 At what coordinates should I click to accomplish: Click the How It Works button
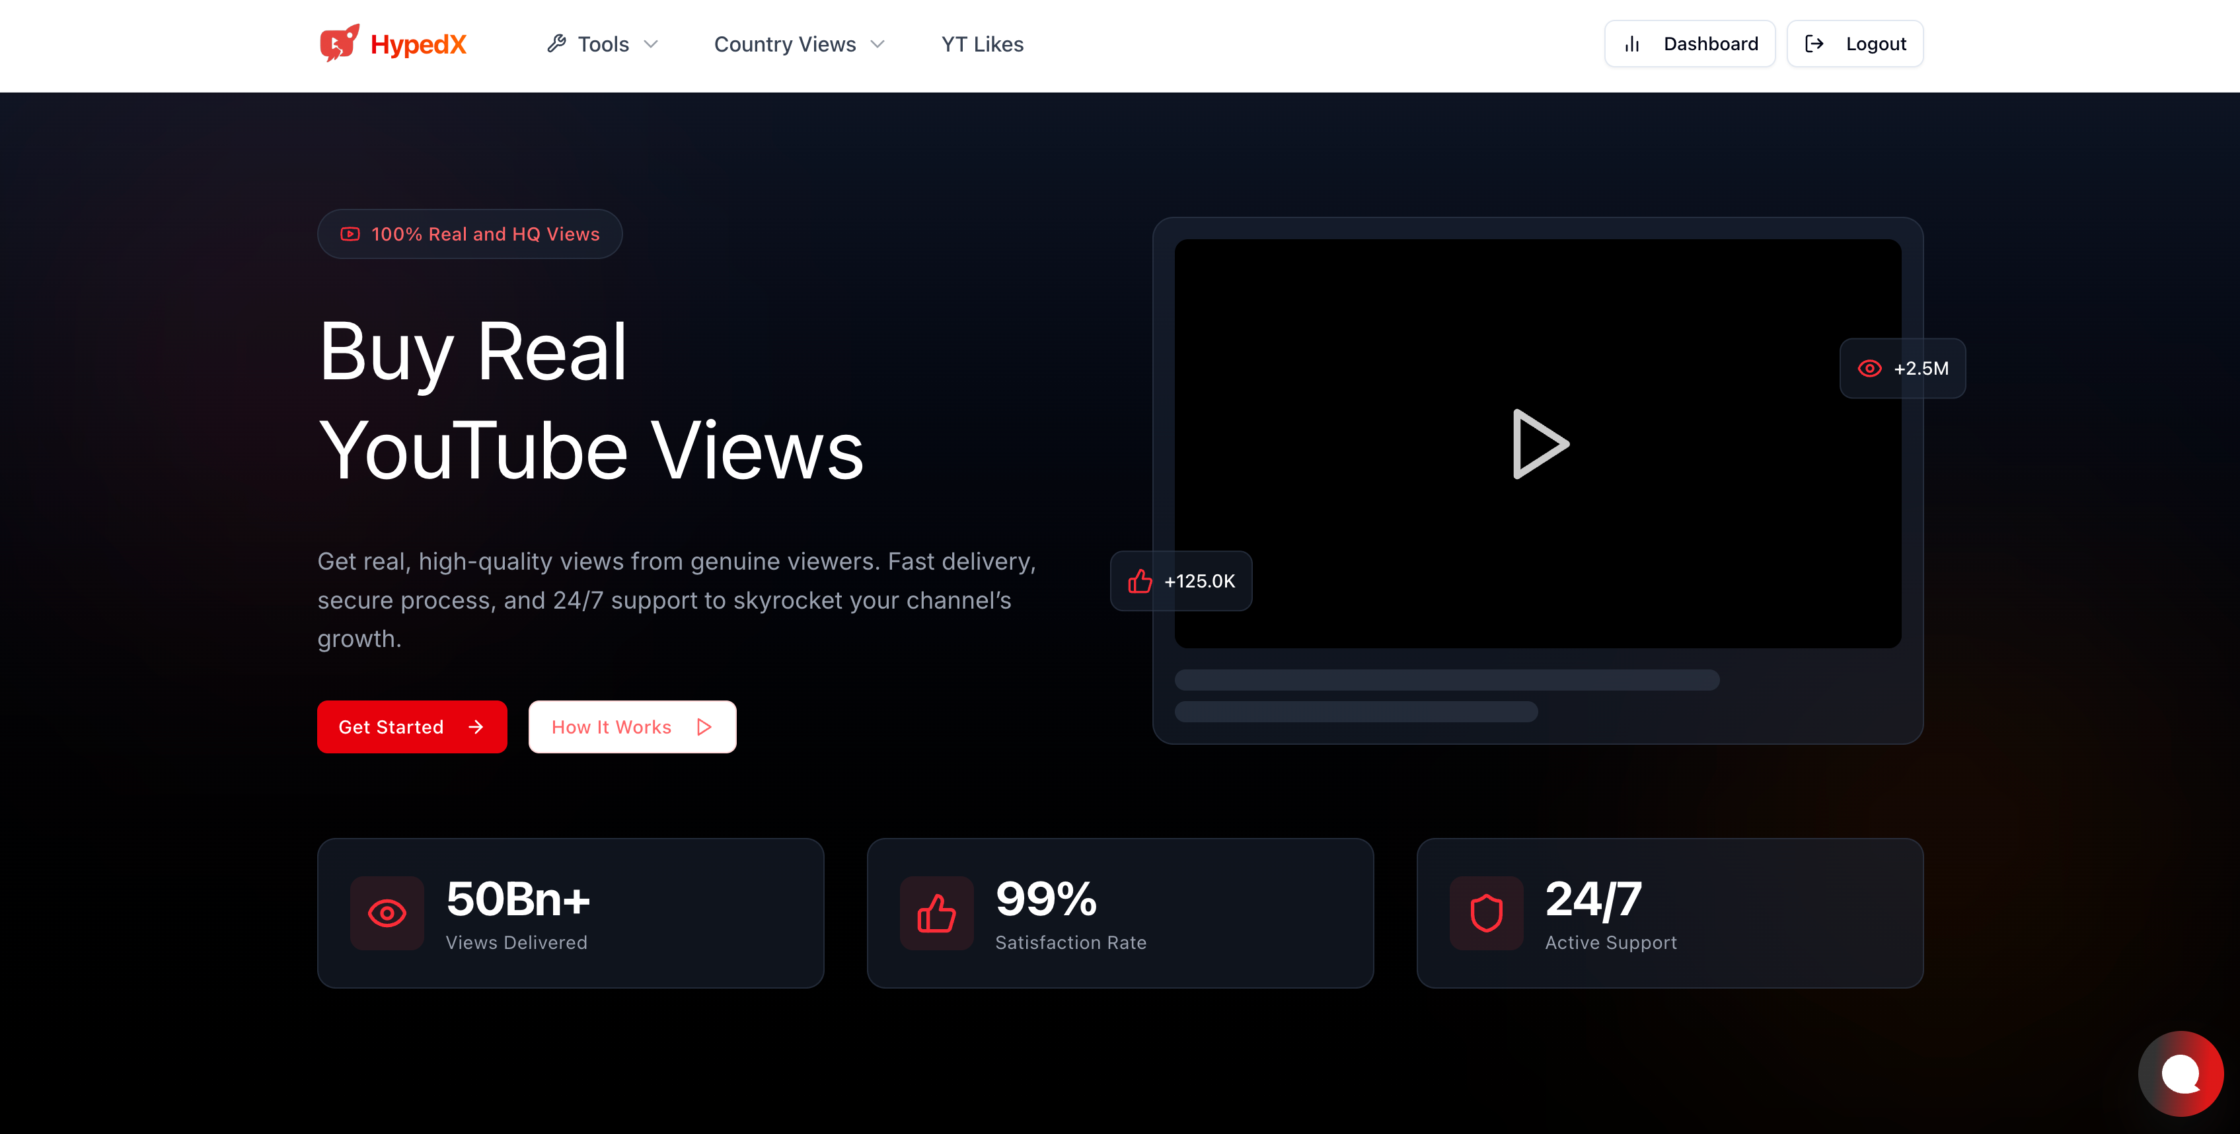point(631,727)
